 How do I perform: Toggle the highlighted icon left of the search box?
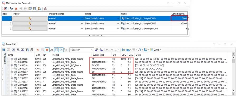pyautogui.click(x=61, y=50)
